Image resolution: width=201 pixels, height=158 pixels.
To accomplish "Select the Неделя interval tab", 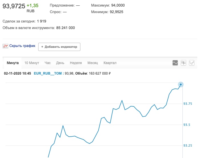I will coord(76,63).
